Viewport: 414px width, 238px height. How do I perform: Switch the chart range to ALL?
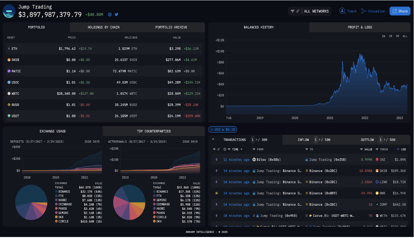[x=405, y=36]
